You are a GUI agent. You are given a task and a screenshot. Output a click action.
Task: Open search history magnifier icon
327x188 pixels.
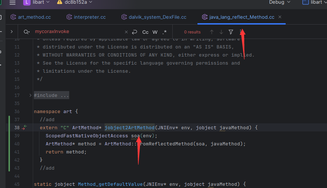pos(27,32)
